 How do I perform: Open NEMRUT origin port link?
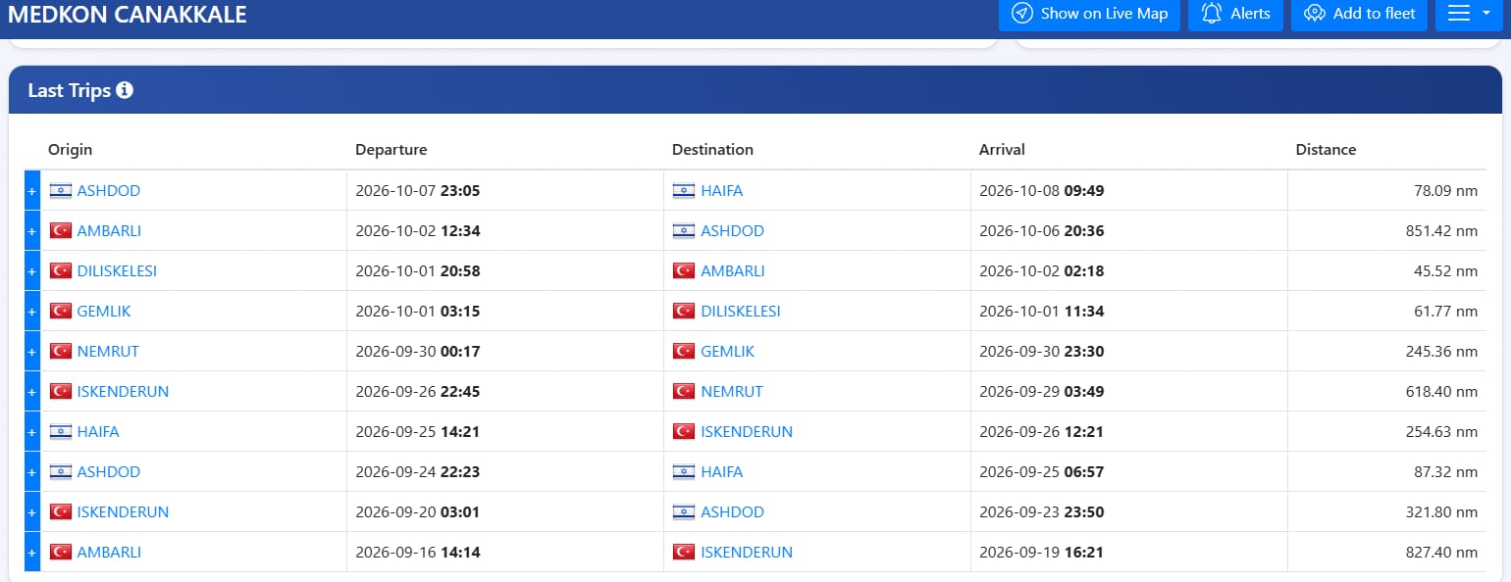tap(107, 352)
